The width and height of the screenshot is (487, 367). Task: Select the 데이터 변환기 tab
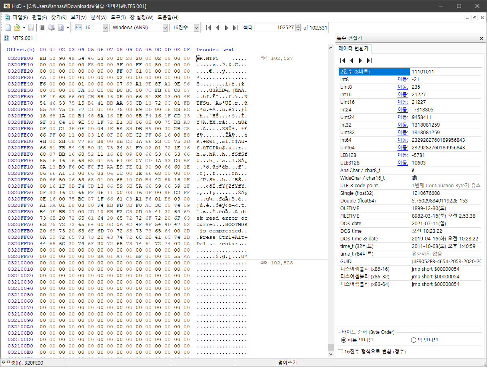[x=354, y=48]
